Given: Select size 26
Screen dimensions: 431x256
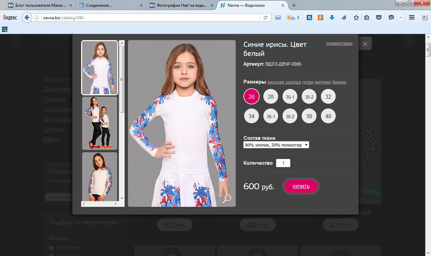Looking at the screenshot, I should pyautogui.click(x=252, y=97).
